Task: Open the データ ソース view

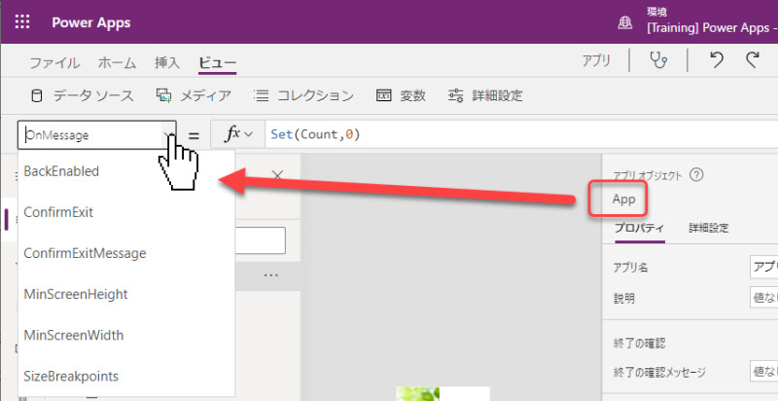Action: coord(83,95)
